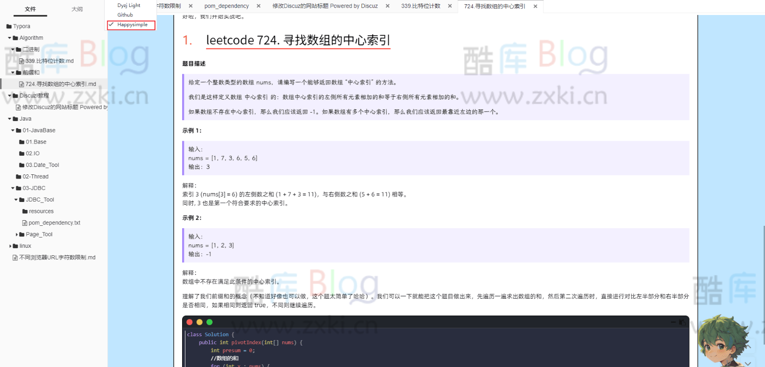Image resolution: width=765 pixels, height=367 pixels.
Task: Expand the Page_Tool folder arrow
Action: [17, 235]
